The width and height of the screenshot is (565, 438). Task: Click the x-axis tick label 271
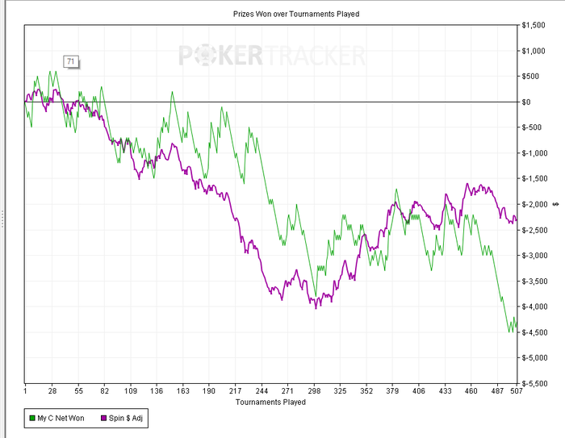(287, 391)
